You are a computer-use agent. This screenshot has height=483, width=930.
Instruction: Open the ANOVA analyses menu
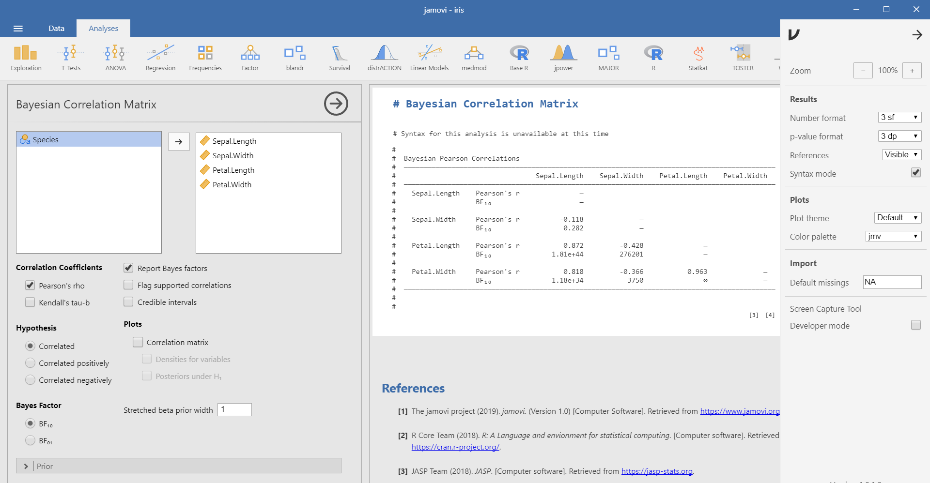(116, 58)
